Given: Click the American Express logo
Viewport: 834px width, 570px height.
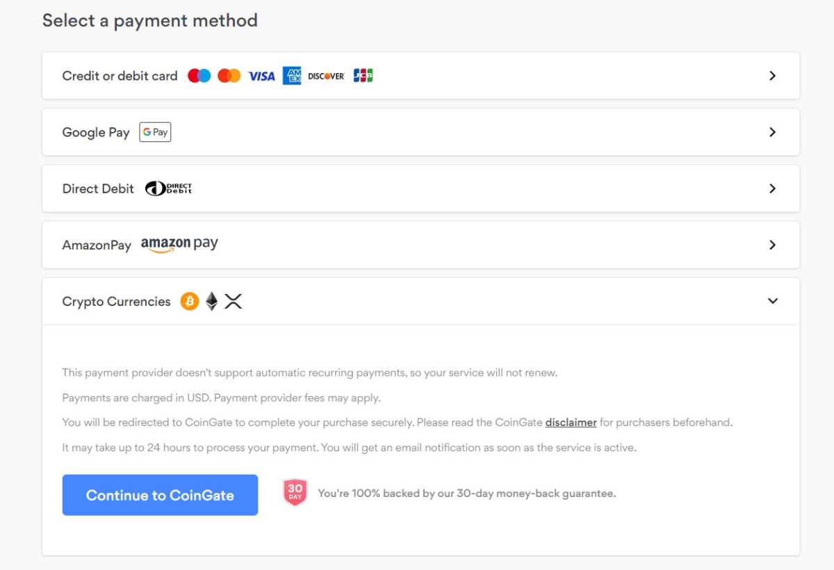Looking at the screenshot, I should point(292,76).
